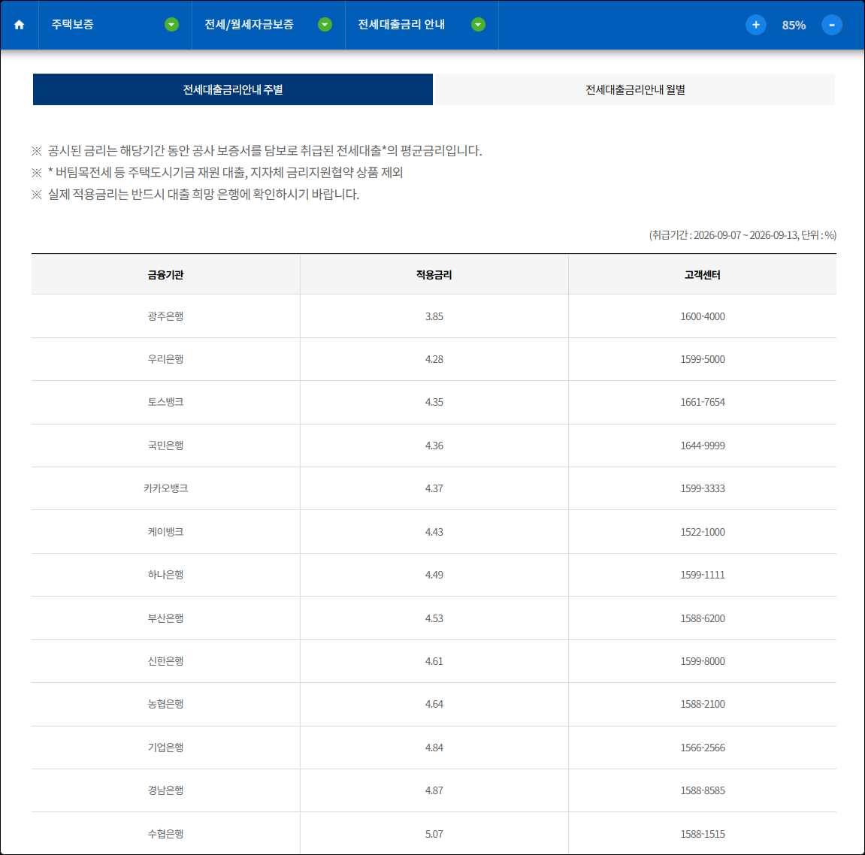Select the 신한은행 row name

165,661
